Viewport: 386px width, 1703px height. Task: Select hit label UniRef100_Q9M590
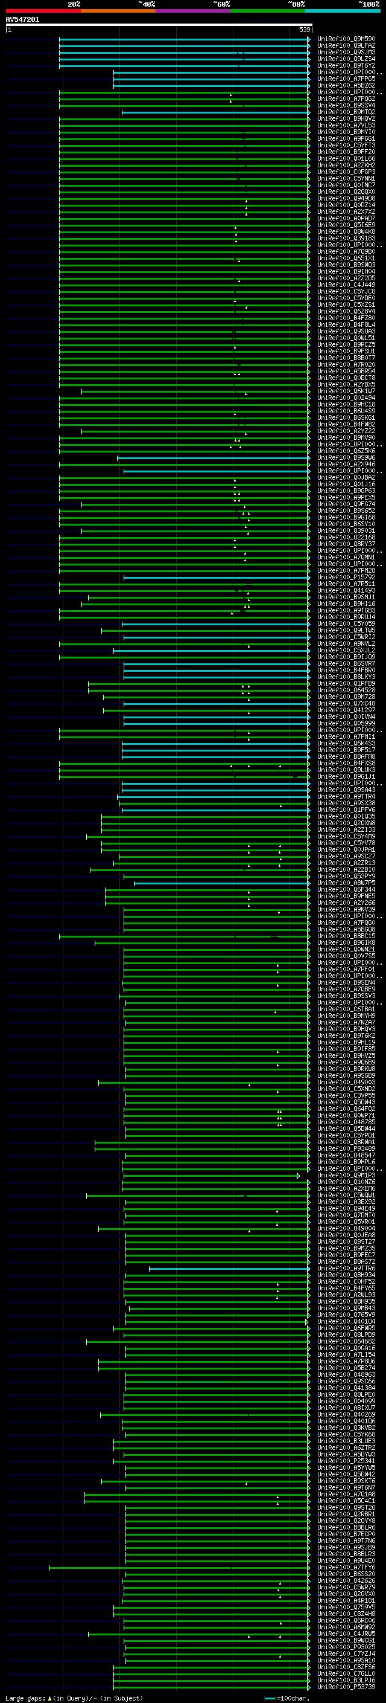(346, 39)
